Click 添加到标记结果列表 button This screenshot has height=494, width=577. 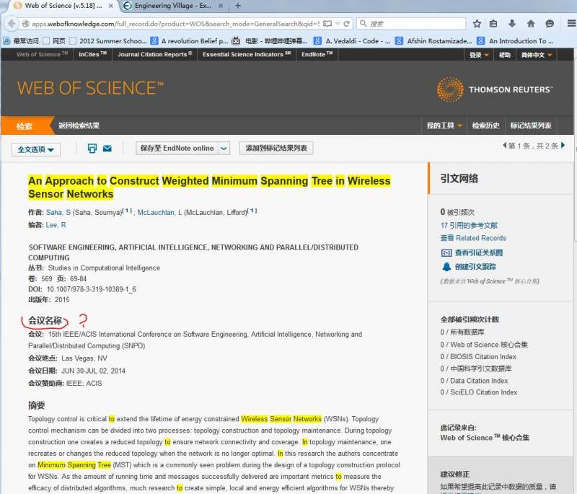[276, 149]
